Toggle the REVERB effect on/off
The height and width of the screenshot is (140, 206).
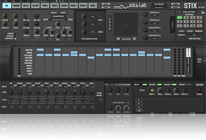pos(159,85)
